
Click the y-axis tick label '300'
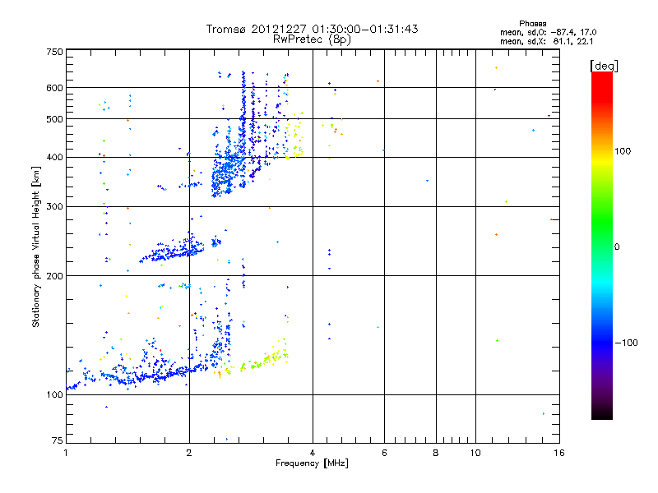(54, 207)
